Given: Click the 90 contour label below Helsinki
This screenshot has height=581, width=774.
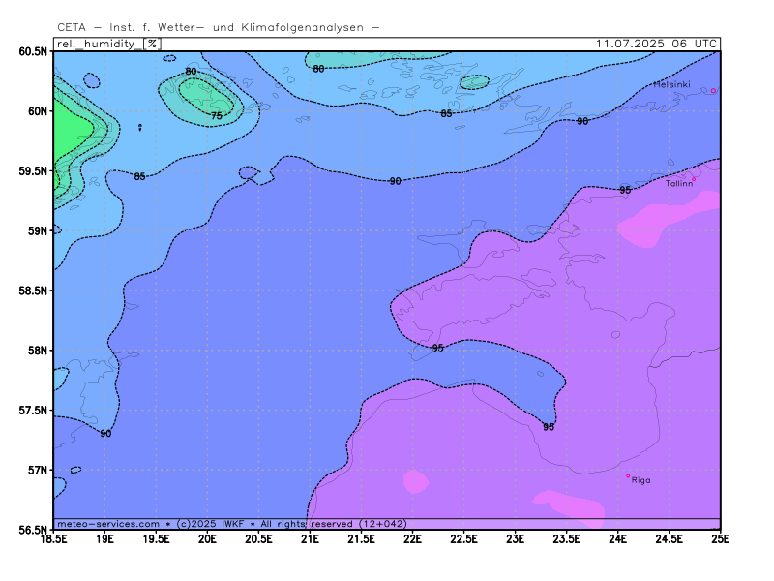Looking at the screenshot, I should click(x=582, y=121).
